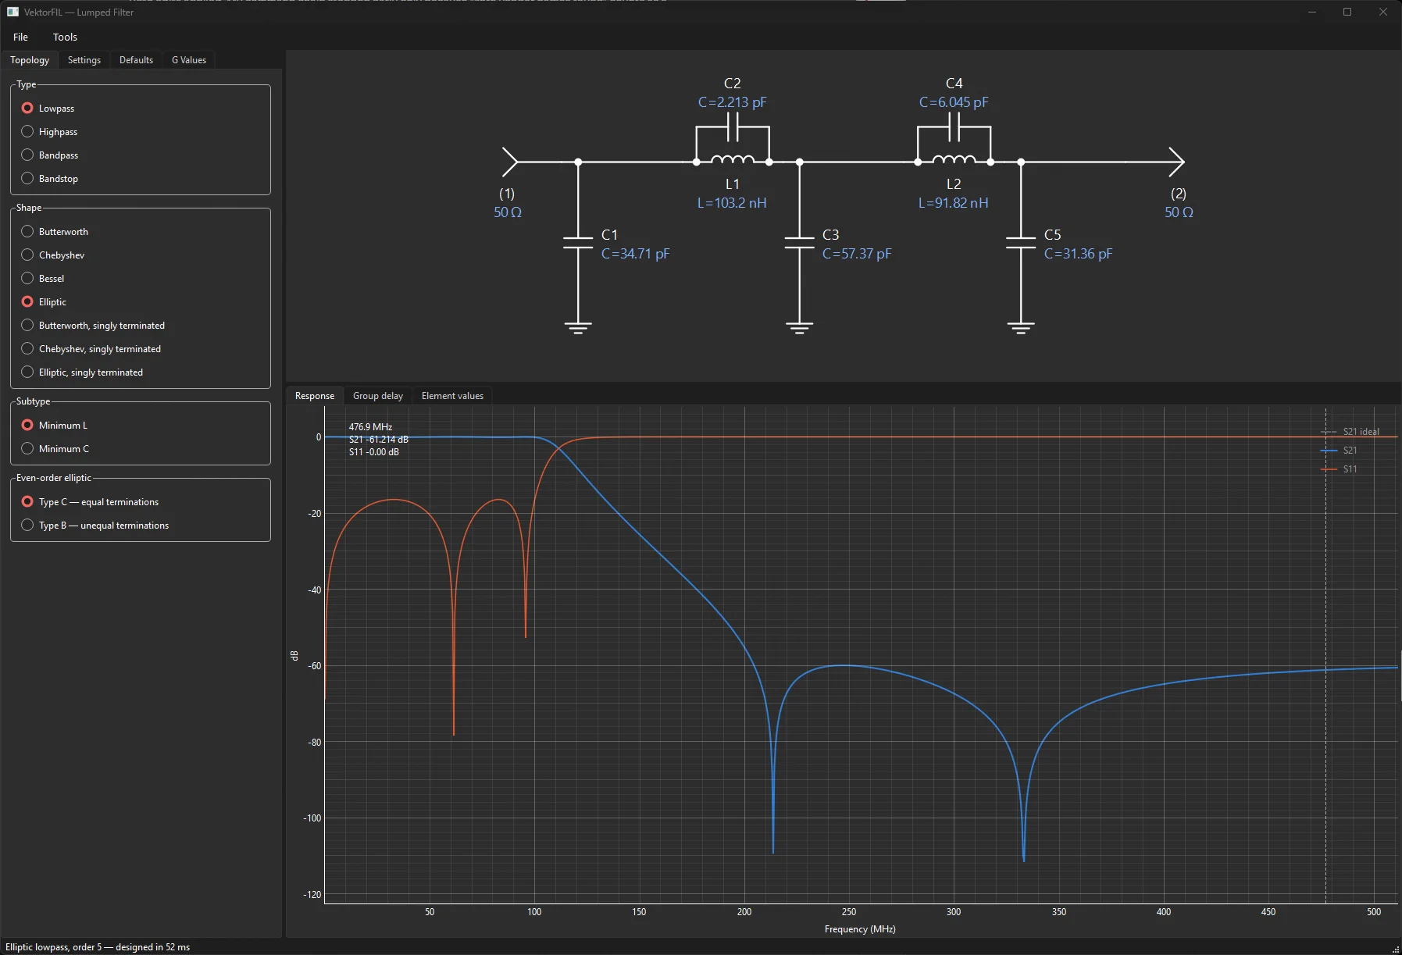Choose the Elliptic shape option

(x=45, y=302)
